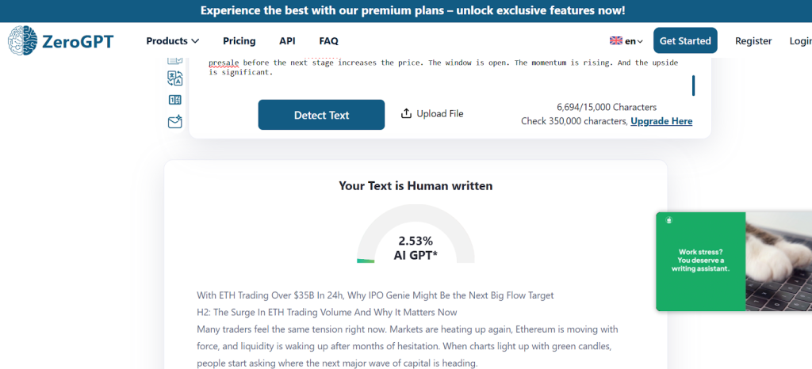This screenshot has width=812, height=369.
Task: Open the translator tool in the sidebar
Action: (x=175, y=78)
